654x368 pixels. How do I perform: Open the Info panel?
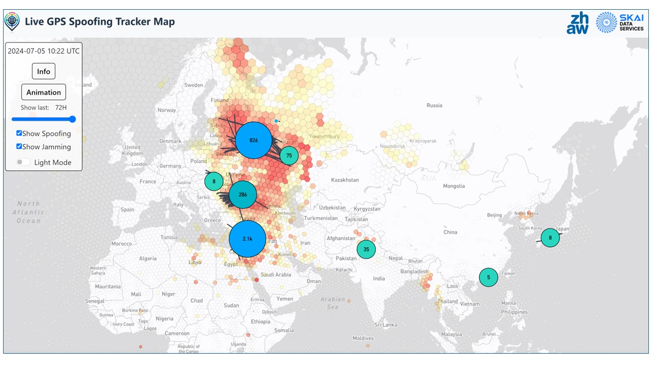tap(43, 71)
